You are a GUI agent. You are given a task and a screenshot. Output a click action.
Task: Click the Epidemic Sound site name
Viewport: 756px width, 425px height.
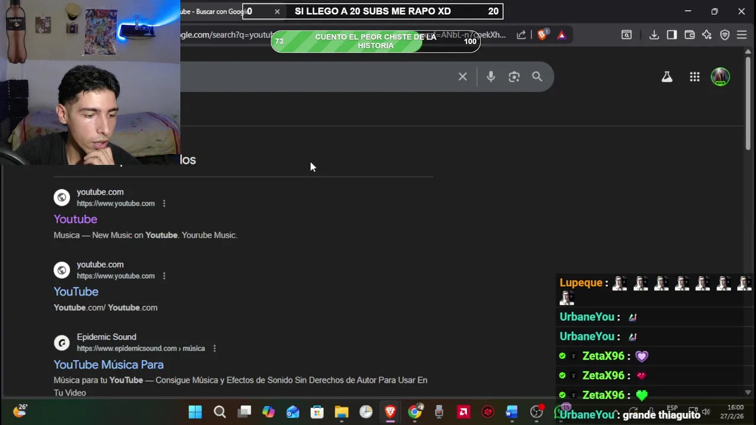coord(106,337)
